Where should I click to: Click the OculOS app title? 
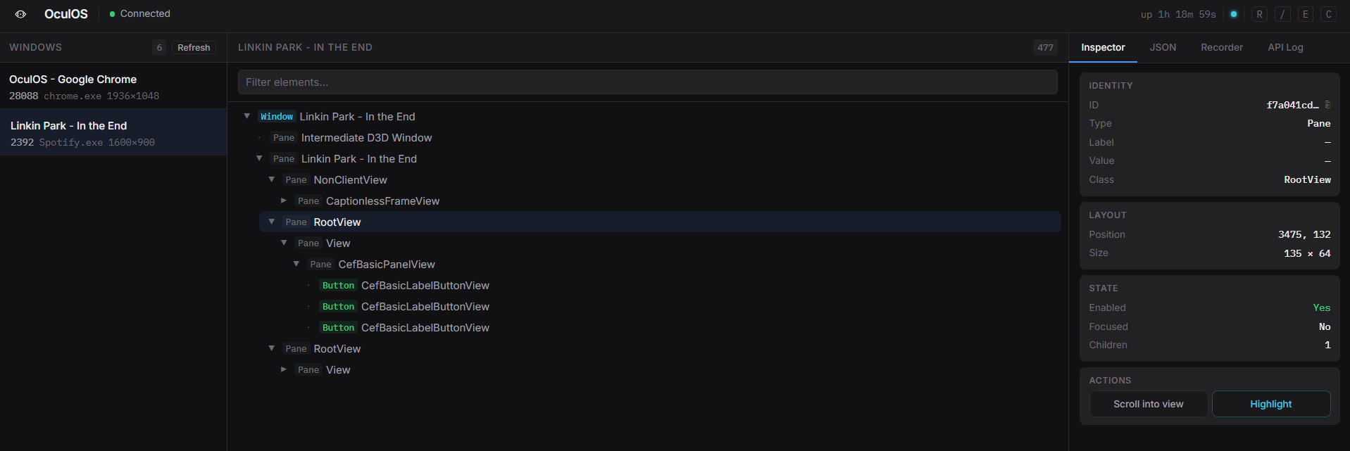66,14
